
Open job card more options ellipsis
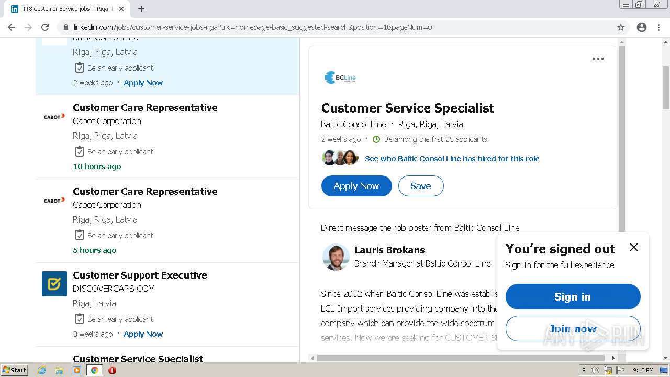coord(598,59)
